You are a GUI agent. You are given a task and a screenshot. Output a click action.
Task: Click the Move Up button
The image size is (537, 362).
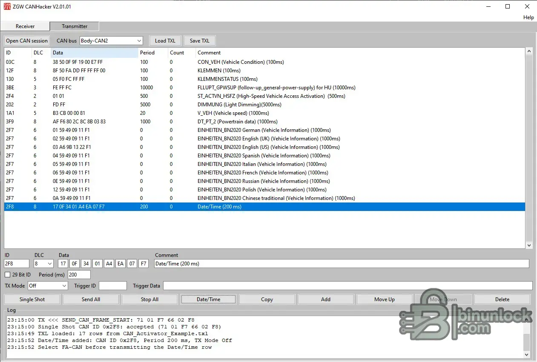(x=385, y=299)
